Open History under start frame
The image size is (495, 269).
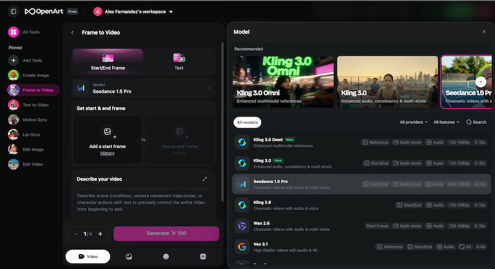tap(108, 153)
